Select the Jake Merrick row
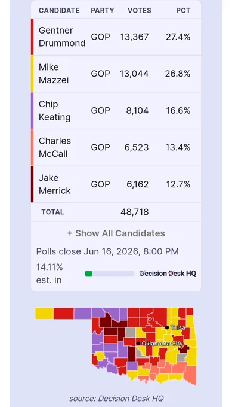Viewport: 232px width, 407px height. point(116,184)
